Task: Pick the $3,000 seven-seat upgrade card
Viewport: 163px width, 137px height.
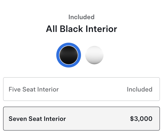Action: coord(81,119)
